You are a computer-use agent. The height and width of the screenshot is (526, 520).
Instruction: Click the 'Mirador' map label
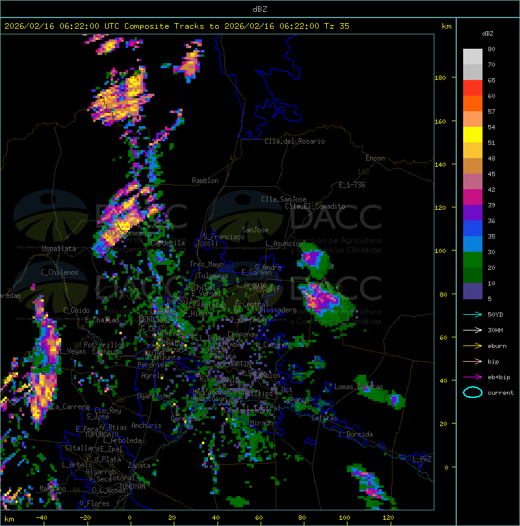click(x=264, y=423)
